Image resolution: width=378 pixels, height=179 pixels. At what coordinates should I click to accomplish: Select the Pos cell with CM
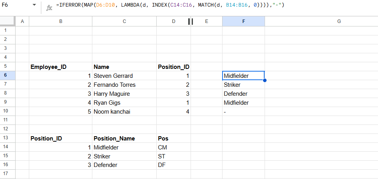(173, 147)
